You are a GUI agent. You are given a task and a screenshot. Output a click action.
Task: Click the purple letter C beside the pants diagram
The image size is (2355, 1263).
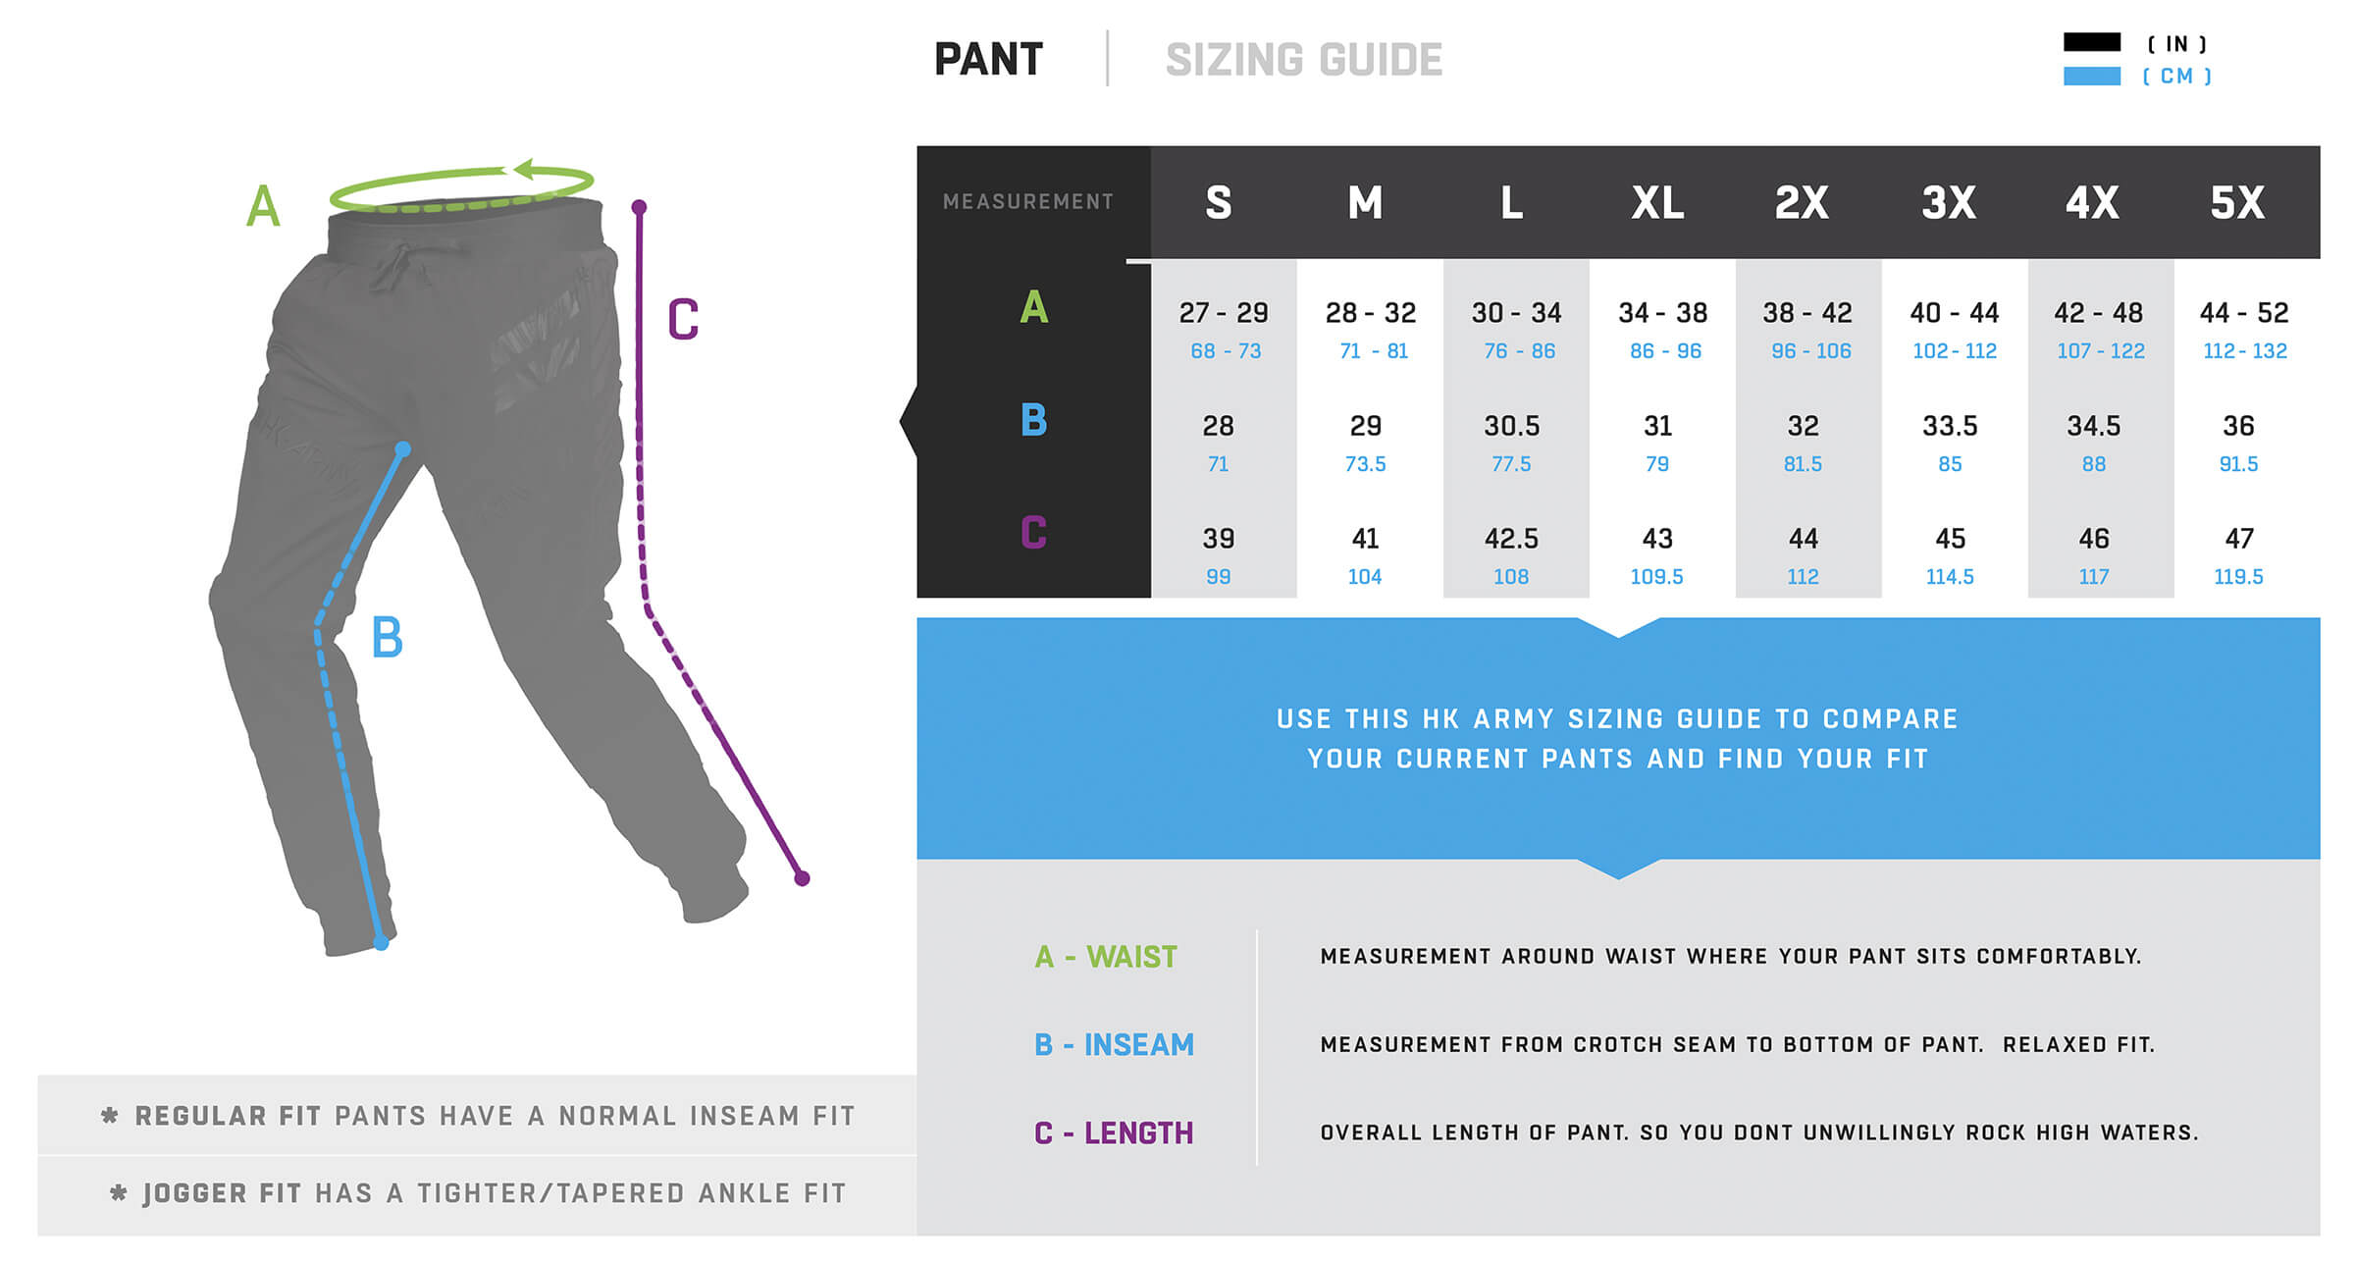click(x=683, y=320)
